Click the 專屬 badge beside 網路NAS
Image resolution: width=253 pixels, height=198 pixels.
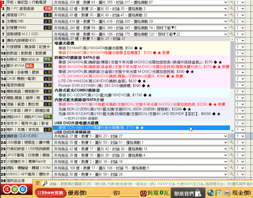click(x=47, y=117)
